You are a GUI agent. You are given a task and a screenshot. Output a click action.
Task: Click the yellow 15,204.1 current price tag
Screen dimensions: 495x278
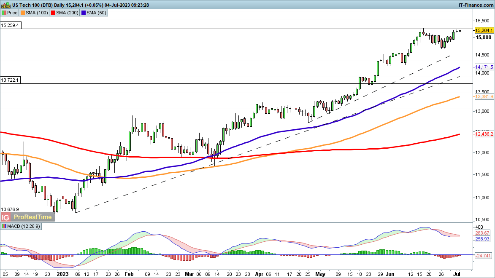[x=484, y=30]
